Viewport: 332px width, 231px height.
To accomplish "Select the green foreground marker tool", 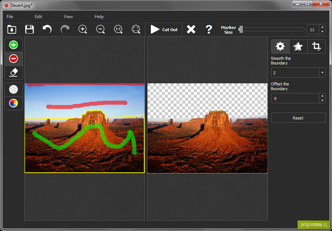I will (x=13, y=45).
